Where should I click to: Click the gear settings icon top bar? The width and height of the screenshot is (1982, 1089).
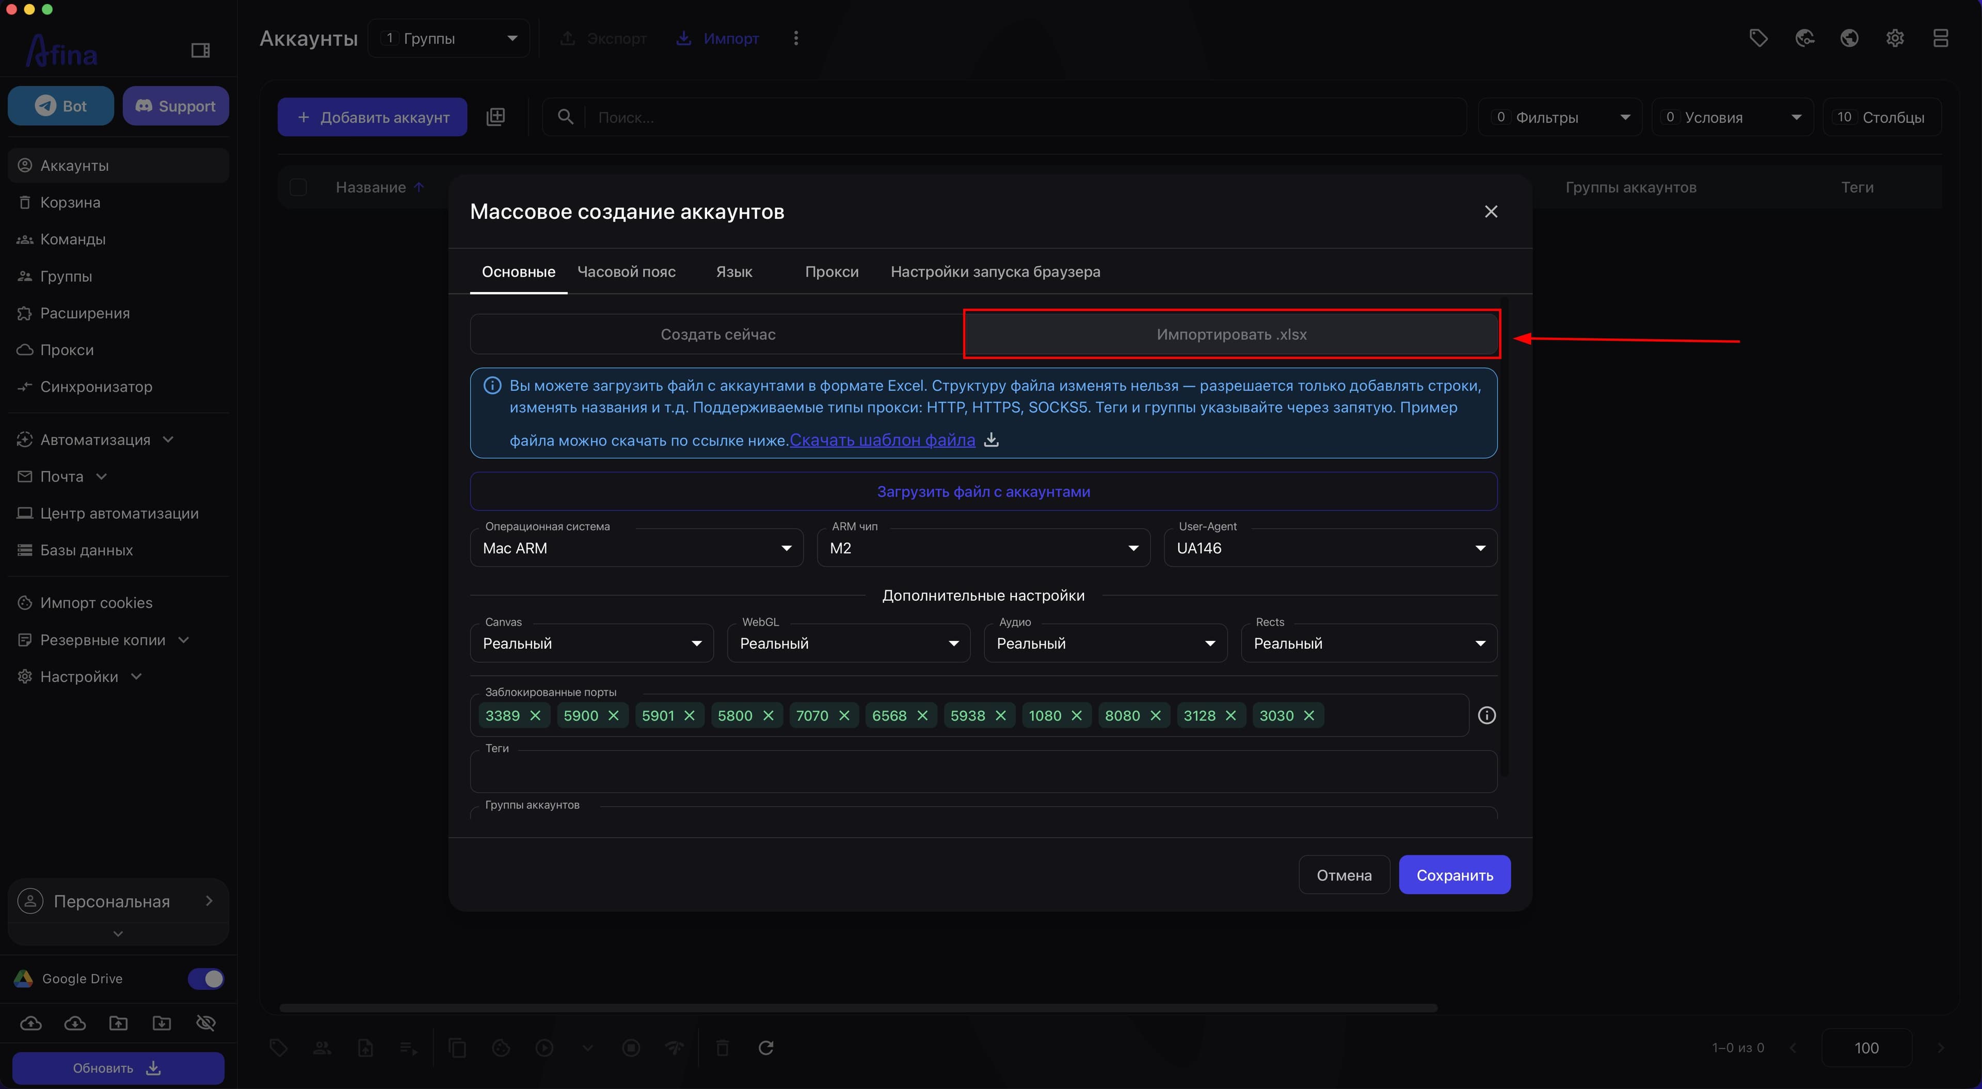pos(1894,39)
